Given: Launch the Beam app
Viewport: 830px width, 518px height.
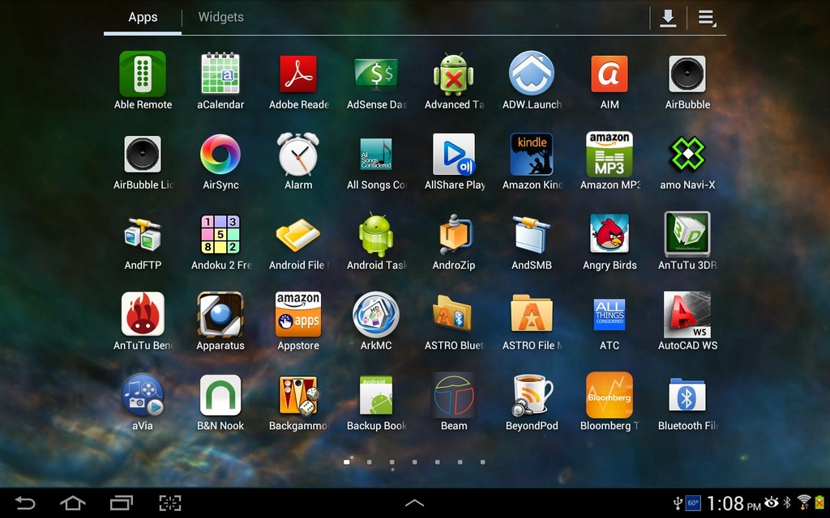Looking at the screenshot, I should [x=454, y=395].
